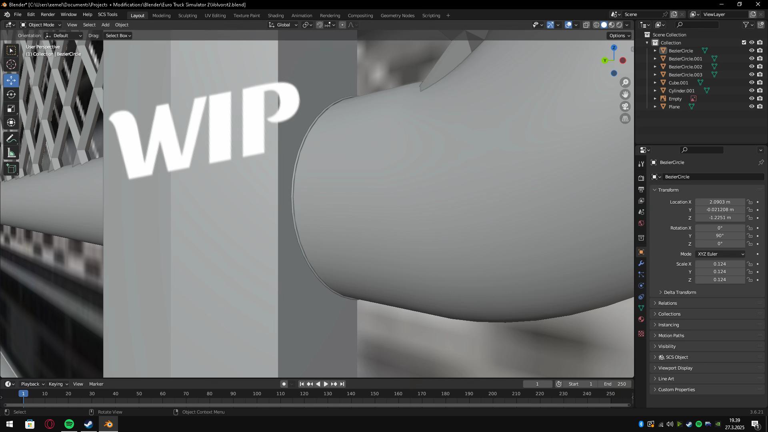Open the rotation Mode XYZ Euler dropdown
Screen dimensions: 768x432
720,254
